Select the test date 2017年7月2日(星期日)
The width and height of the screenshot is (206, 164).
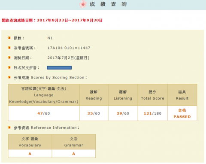pos(68,58)
